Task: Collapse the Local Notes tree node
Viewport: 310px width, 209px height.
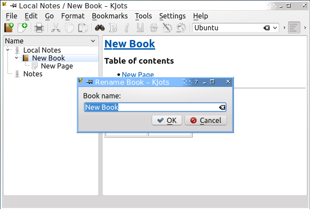Action: (8, 50)
